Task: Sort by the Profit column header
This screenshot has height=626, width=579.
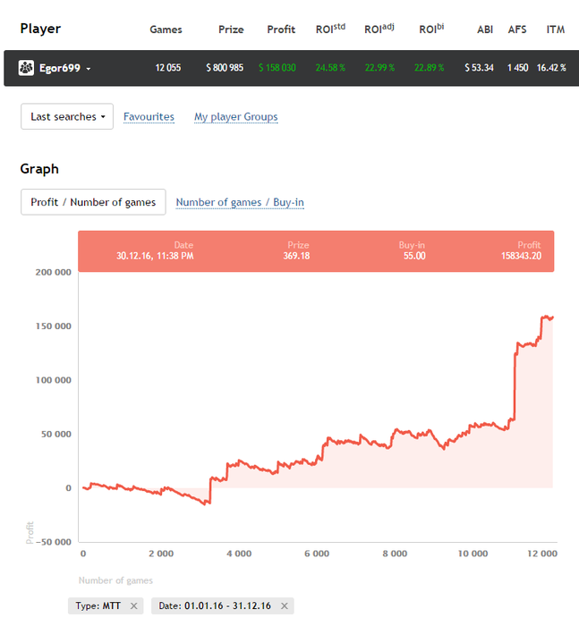Action: pos(281,30)
